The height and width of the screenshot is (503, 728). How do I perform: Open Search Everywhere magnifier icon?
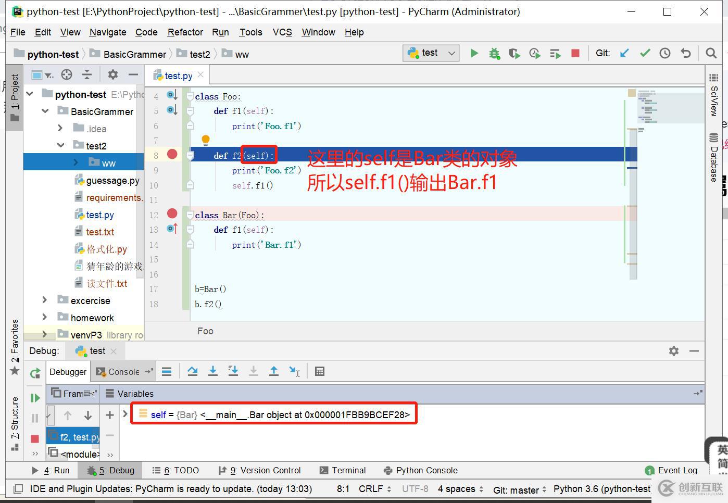click(x=711, y=53)
